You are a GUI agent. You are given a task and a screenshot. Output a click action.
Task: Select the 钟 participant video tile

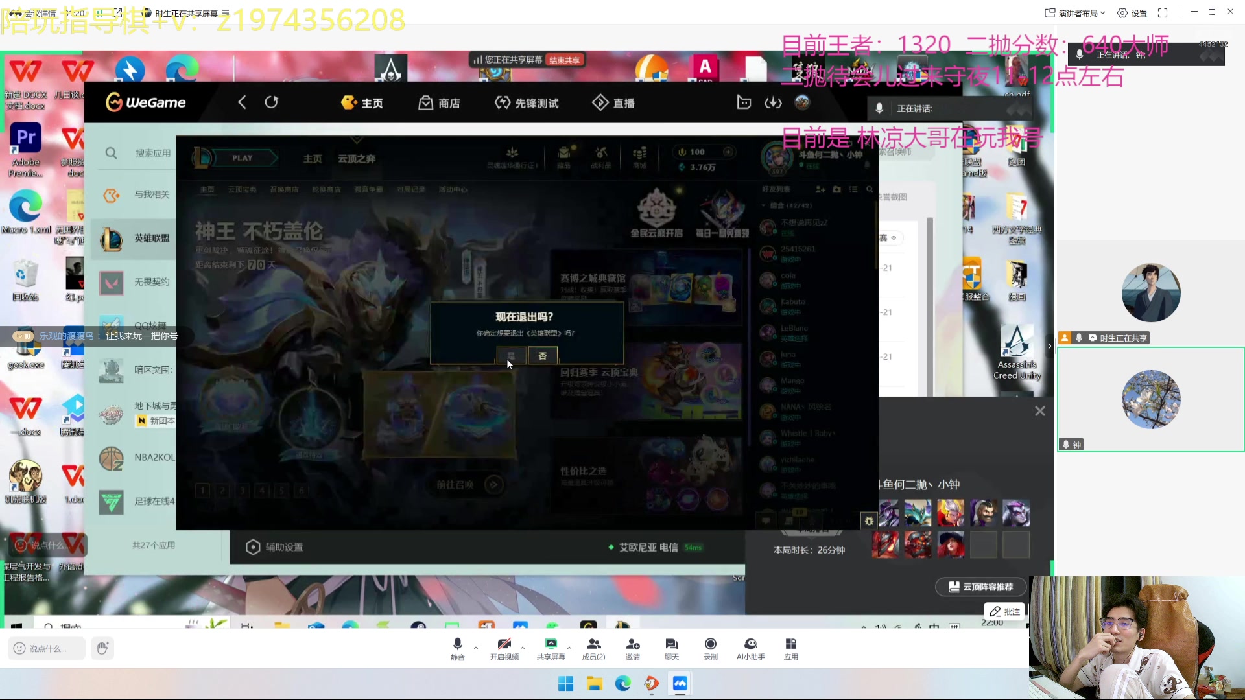1151,399
